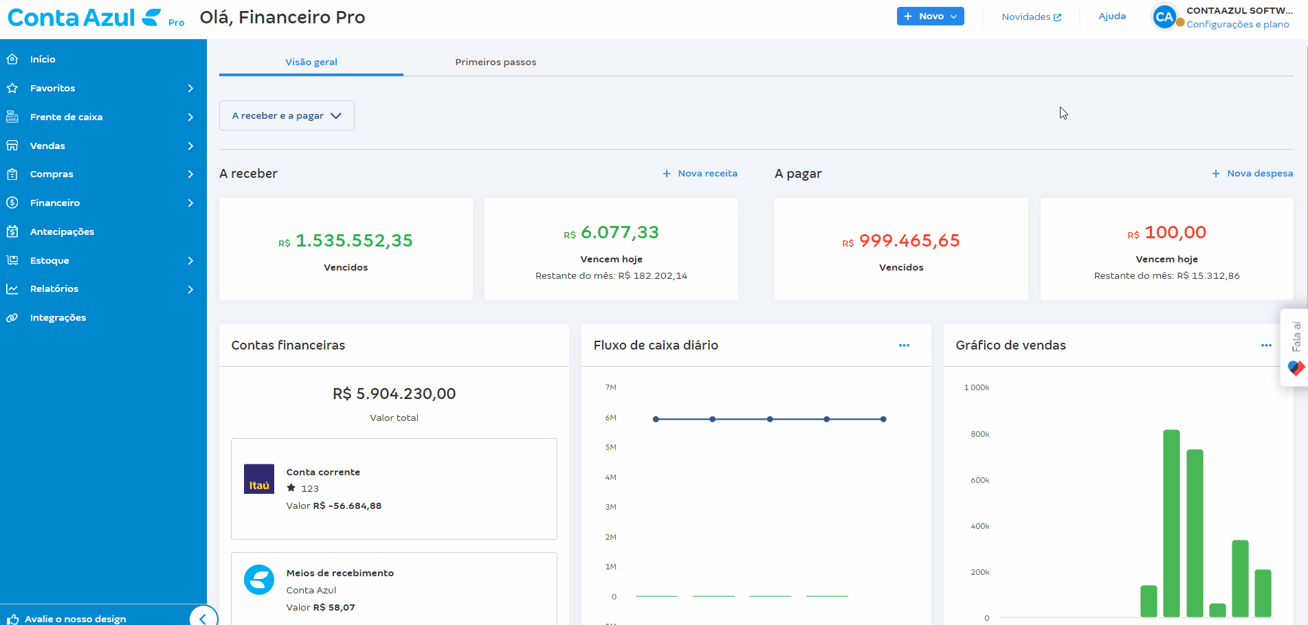Click the Contas financeiras heading
This screenshot has width=1308, height=625.
[x=288, y=345]
